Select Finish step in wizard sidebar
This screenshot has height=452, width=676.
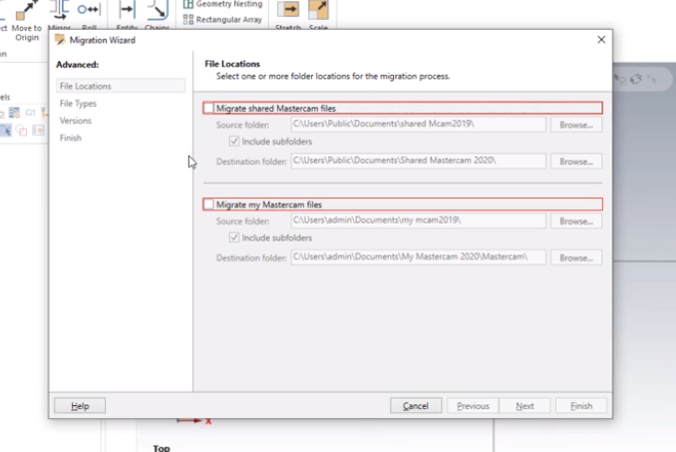71,138
